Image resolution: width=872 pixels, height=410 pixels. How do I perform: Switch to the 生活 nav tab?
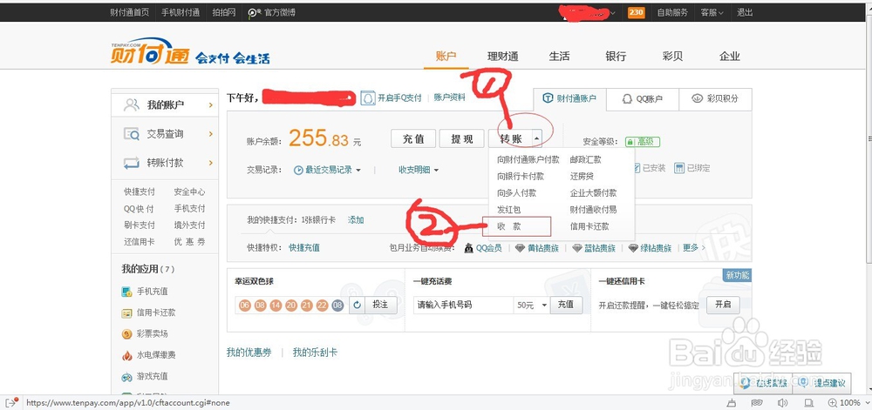560,56
